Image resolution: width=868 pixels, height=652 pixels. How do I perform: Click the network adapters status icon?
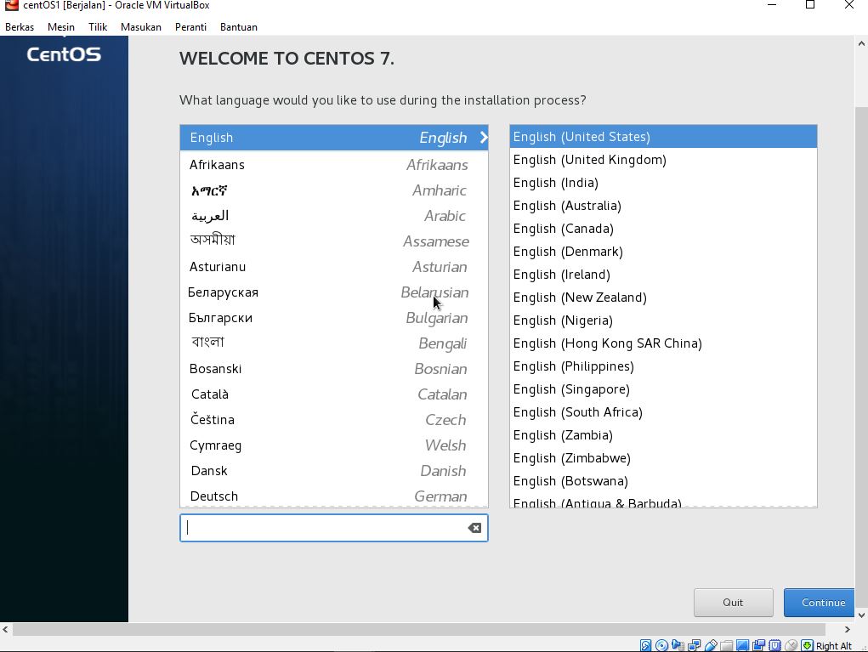(695, 645)
